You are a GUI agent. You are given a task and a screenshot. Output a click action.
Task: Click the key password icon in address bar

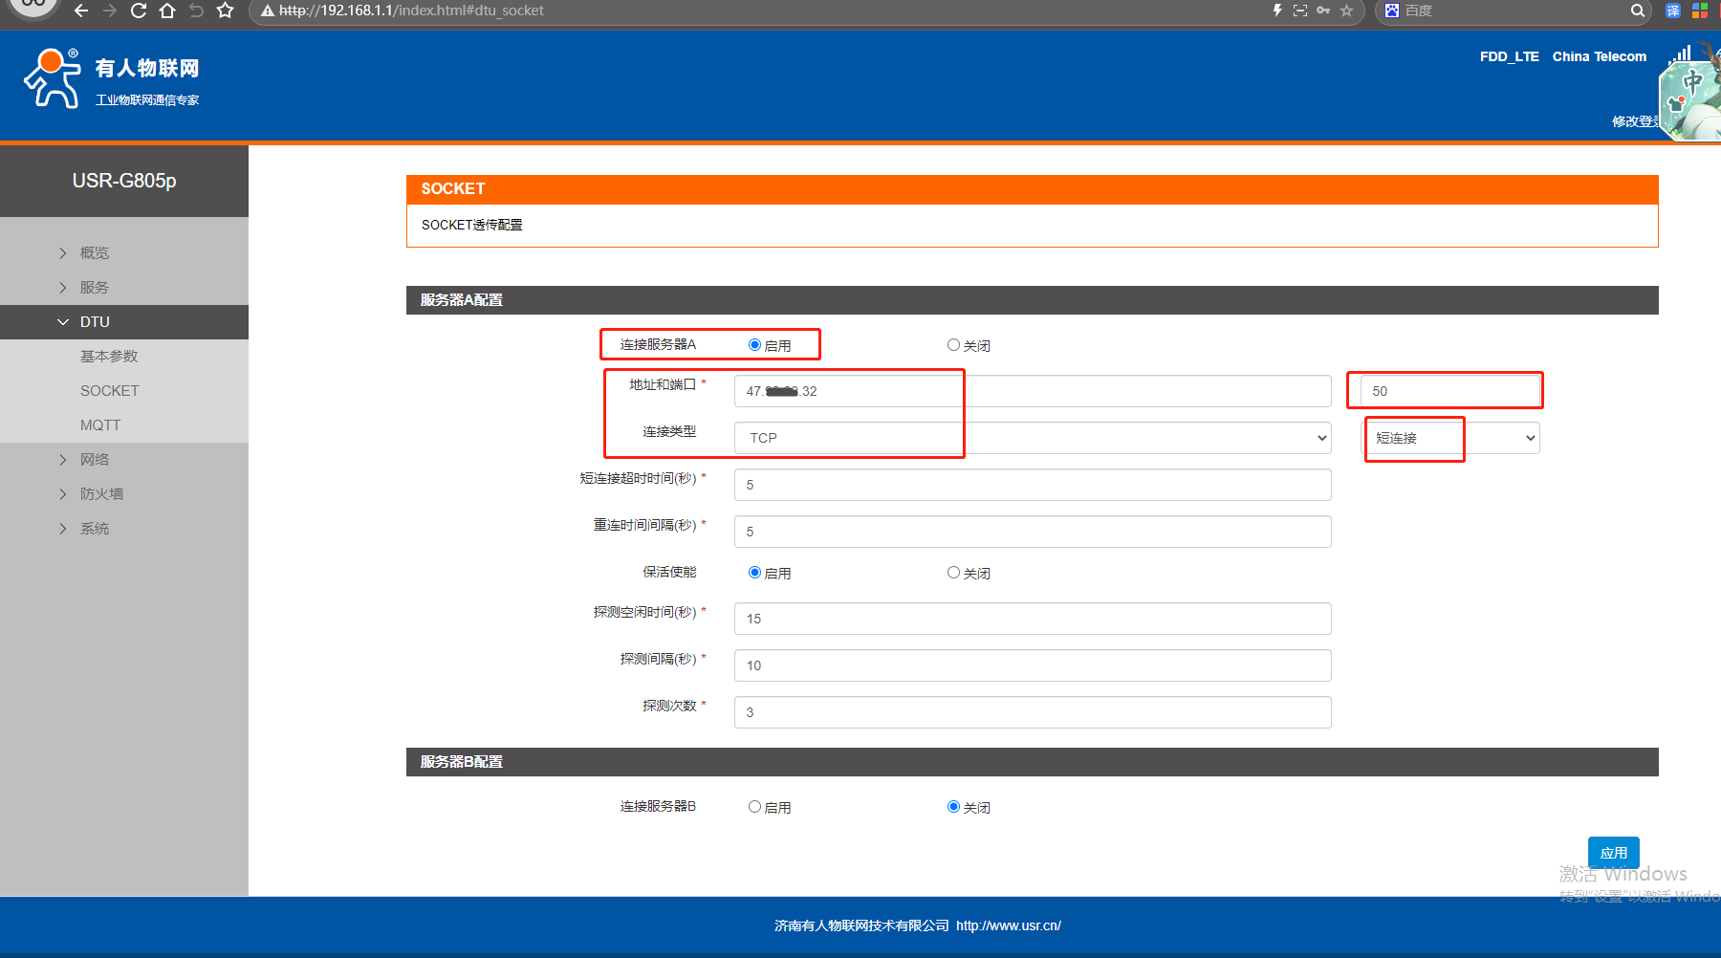1323,11
